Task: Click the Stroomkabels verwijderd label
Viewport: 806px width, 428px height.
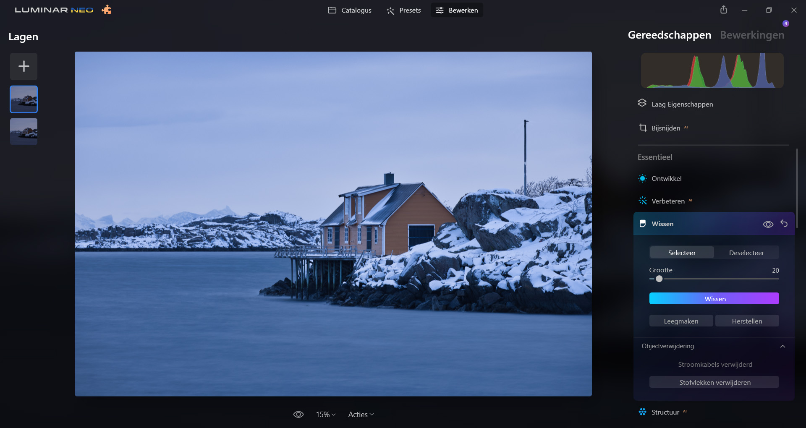Action: point(715,364)
